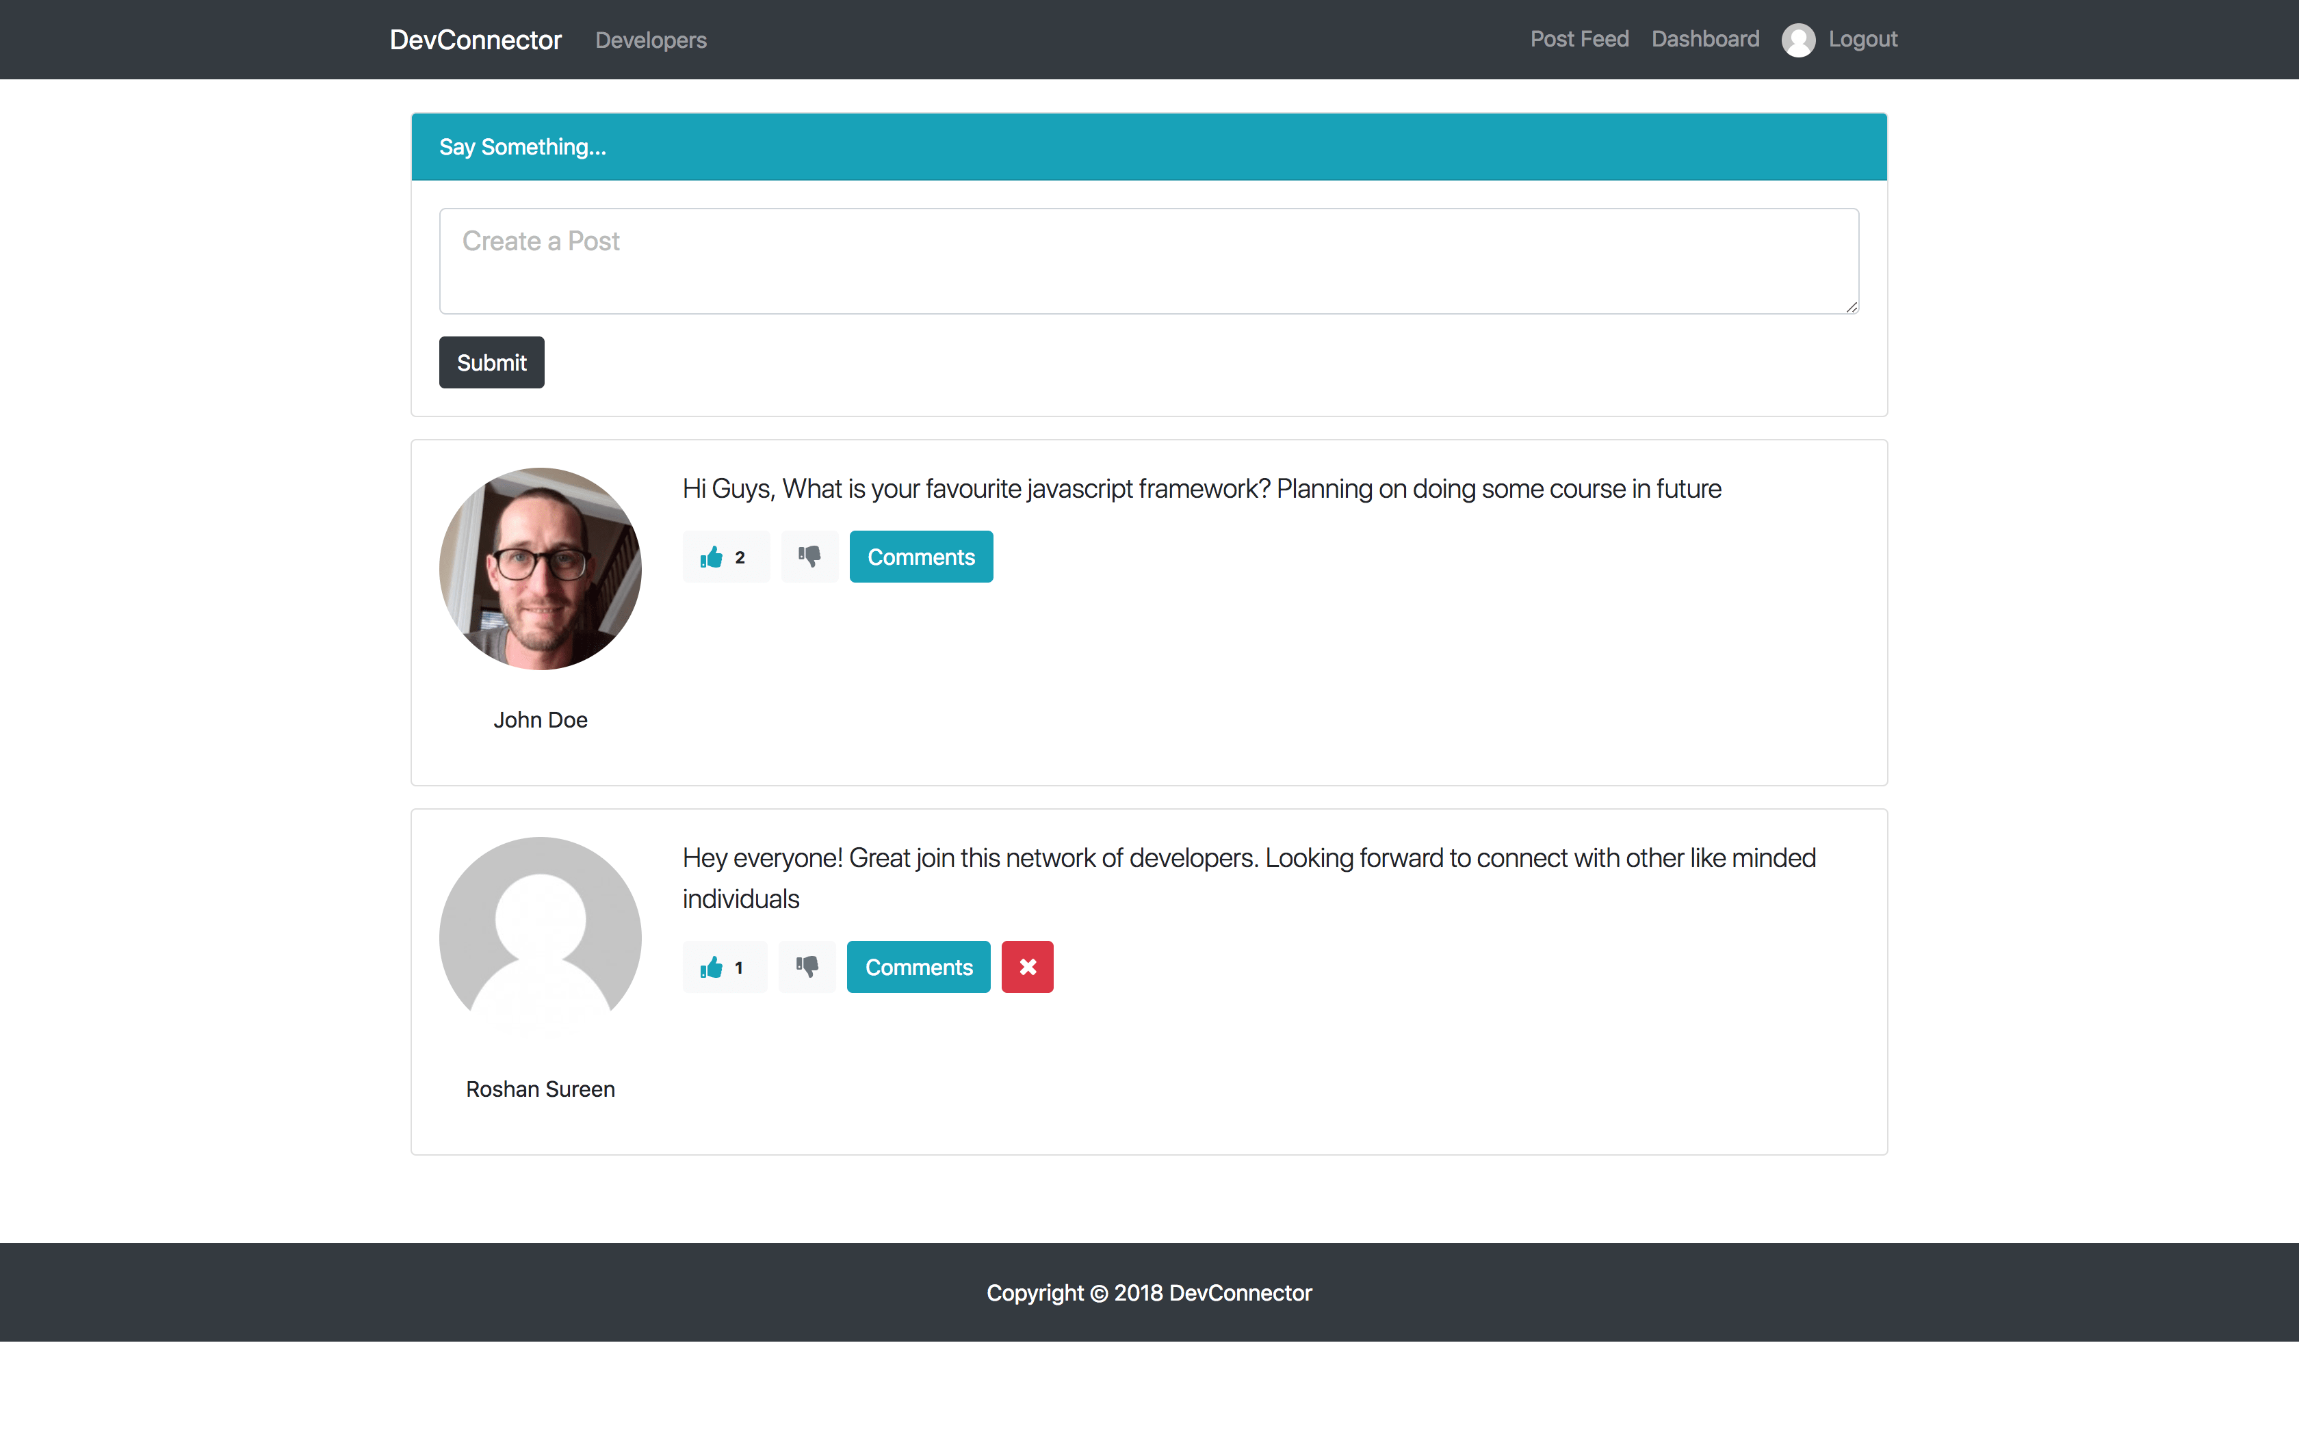Delete Roshan Sureen's post with red X
Image resolution: width=2299 pixels, height=1436 pixels.
[x=1027, y=967]
